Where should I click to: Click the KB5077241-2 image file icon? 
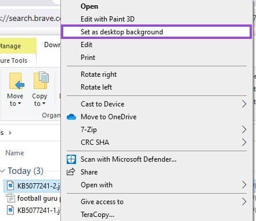10,186
